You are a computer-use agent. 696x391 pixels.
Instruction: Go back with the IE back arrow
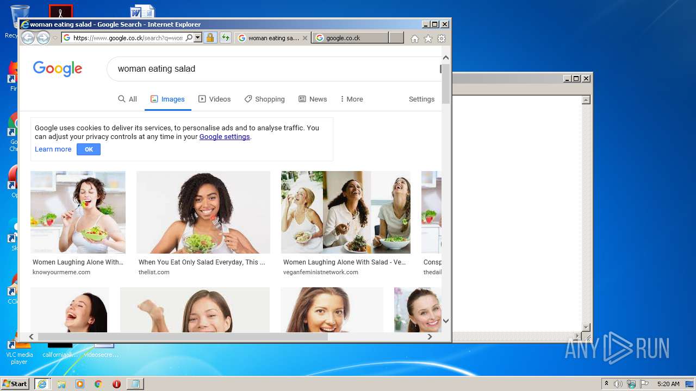click(28, 38)
